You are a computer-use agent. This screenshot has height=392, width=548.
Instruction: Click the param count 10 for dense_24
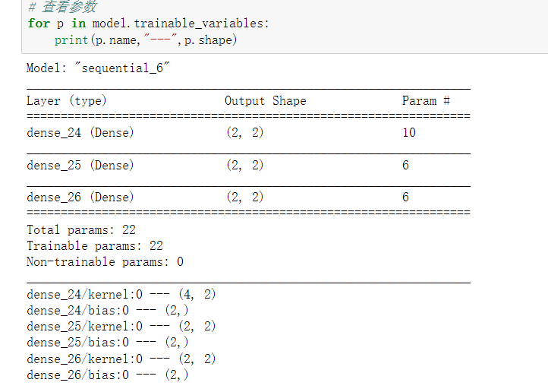point(409,133)
